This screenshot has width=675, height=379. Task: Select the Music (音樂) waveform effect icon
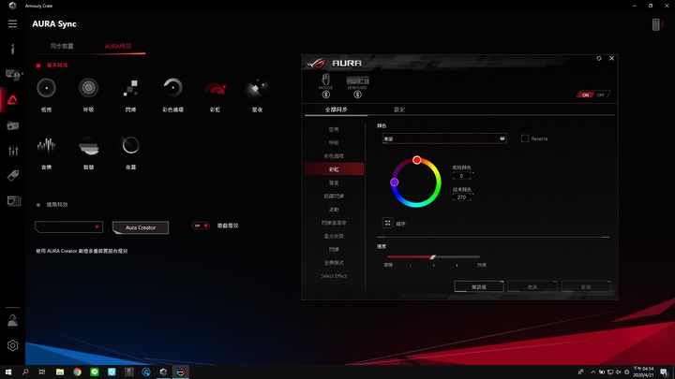[46, 146]
